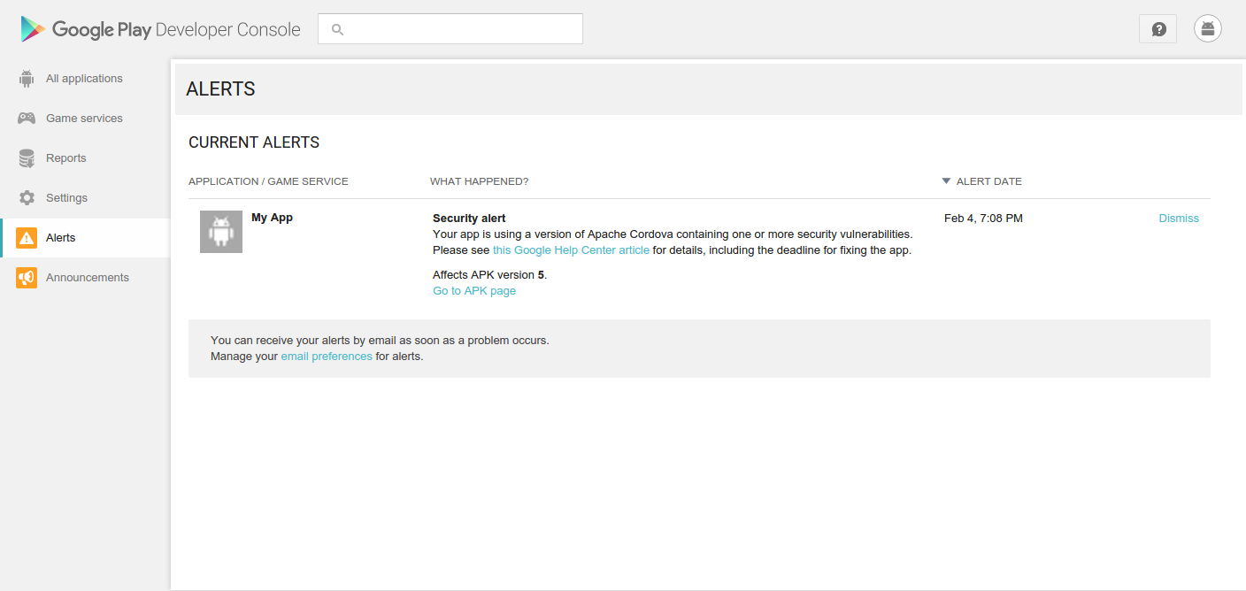Click the Affects APK version 5 text
Viewport: 1246px width, 591px height.
coord(489,275)
